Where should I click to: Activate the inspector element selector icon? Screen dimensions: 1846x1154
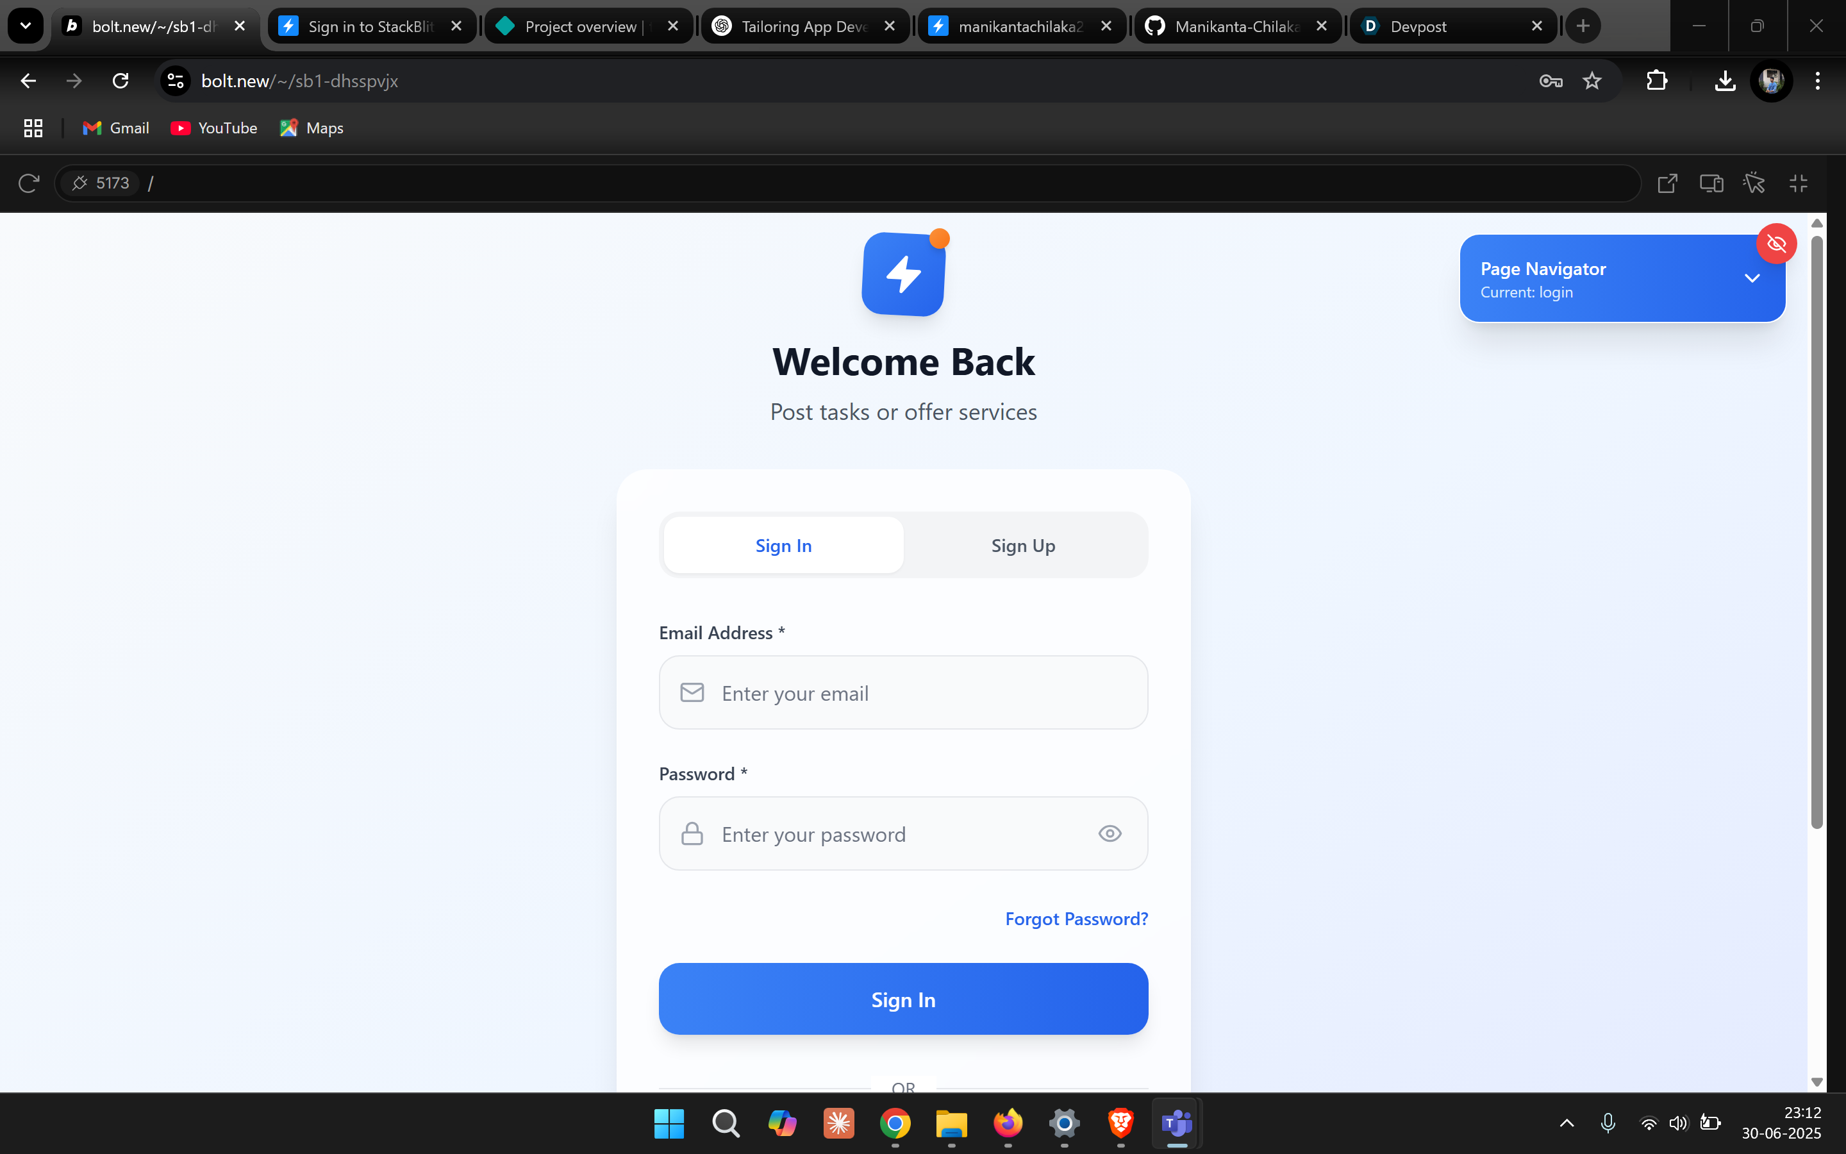(x=1754, y=183)
